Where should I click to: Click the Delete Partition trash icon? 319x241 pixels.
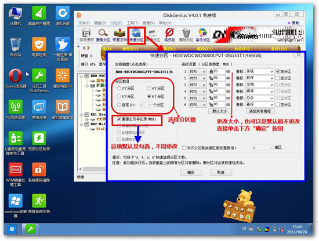click(x=186, y=35)
